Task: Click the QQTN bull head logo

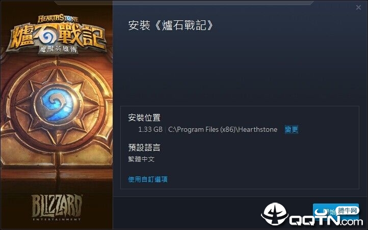Action: [275, 214]
